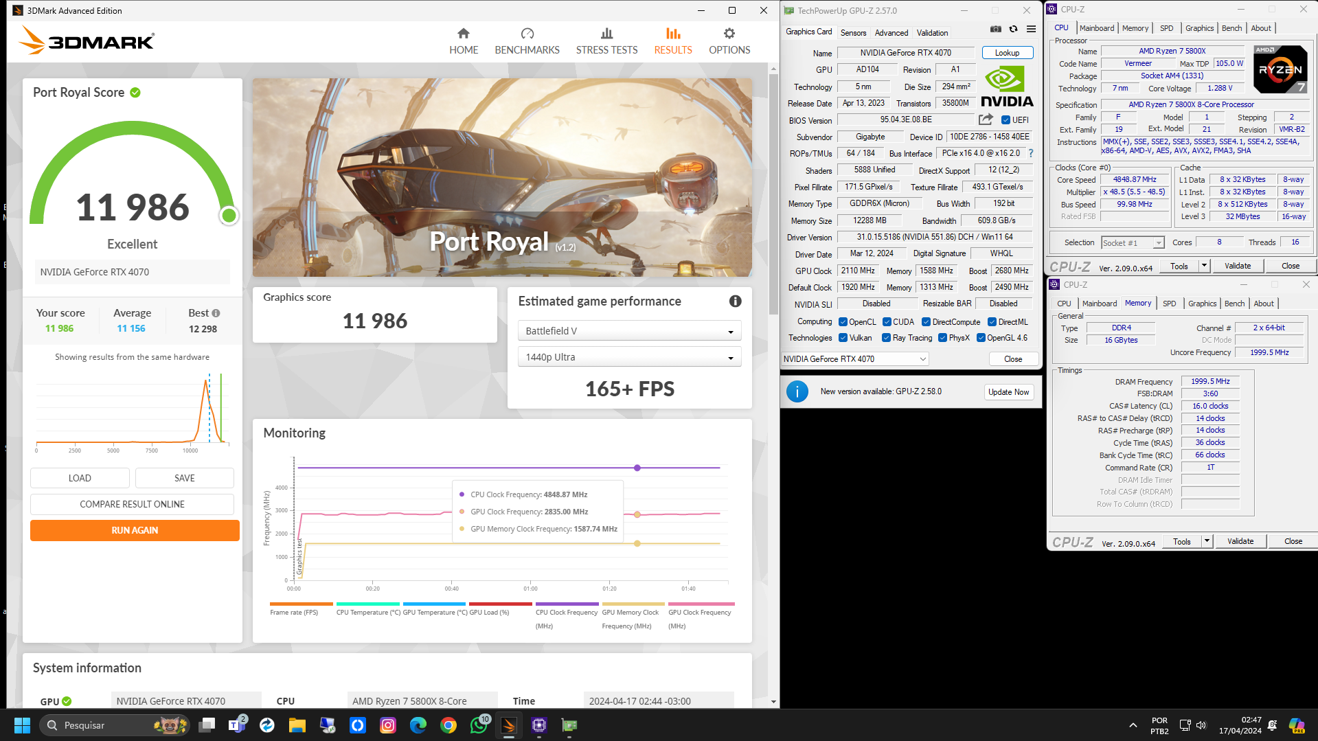Click the info icon next to Best score
Viewport: 1318px width, 741px height.
point(216,313)
